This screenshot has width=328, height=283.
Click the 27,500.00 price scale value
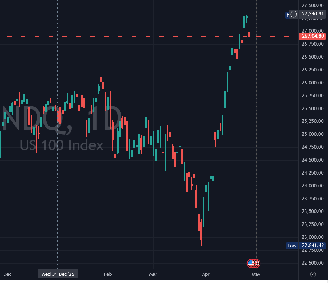click(313, 5)
